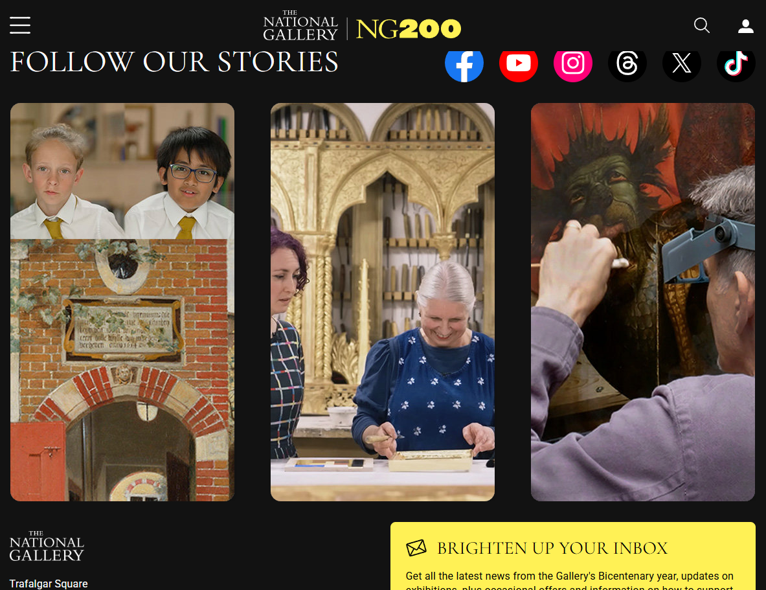Screen dimensions: 766x590
Task: Open the hamburger navigation menu
Action: point(20,25)
